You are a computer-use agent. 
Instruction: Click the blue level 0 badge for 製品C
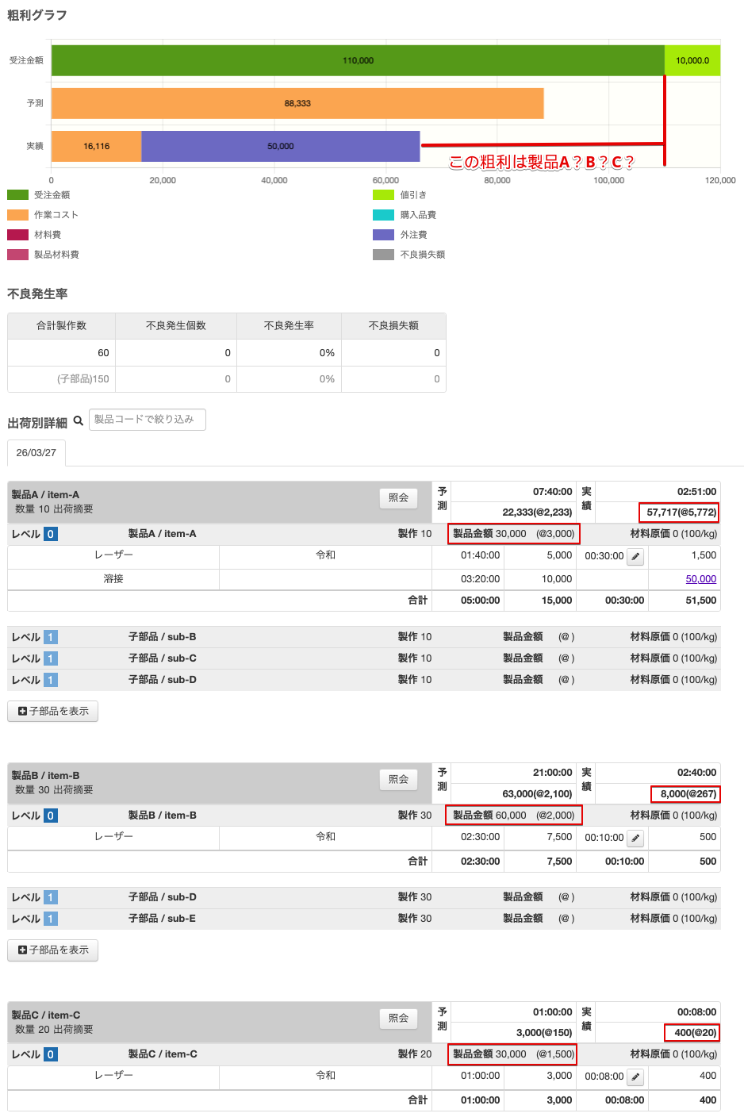click(51, 1054)
